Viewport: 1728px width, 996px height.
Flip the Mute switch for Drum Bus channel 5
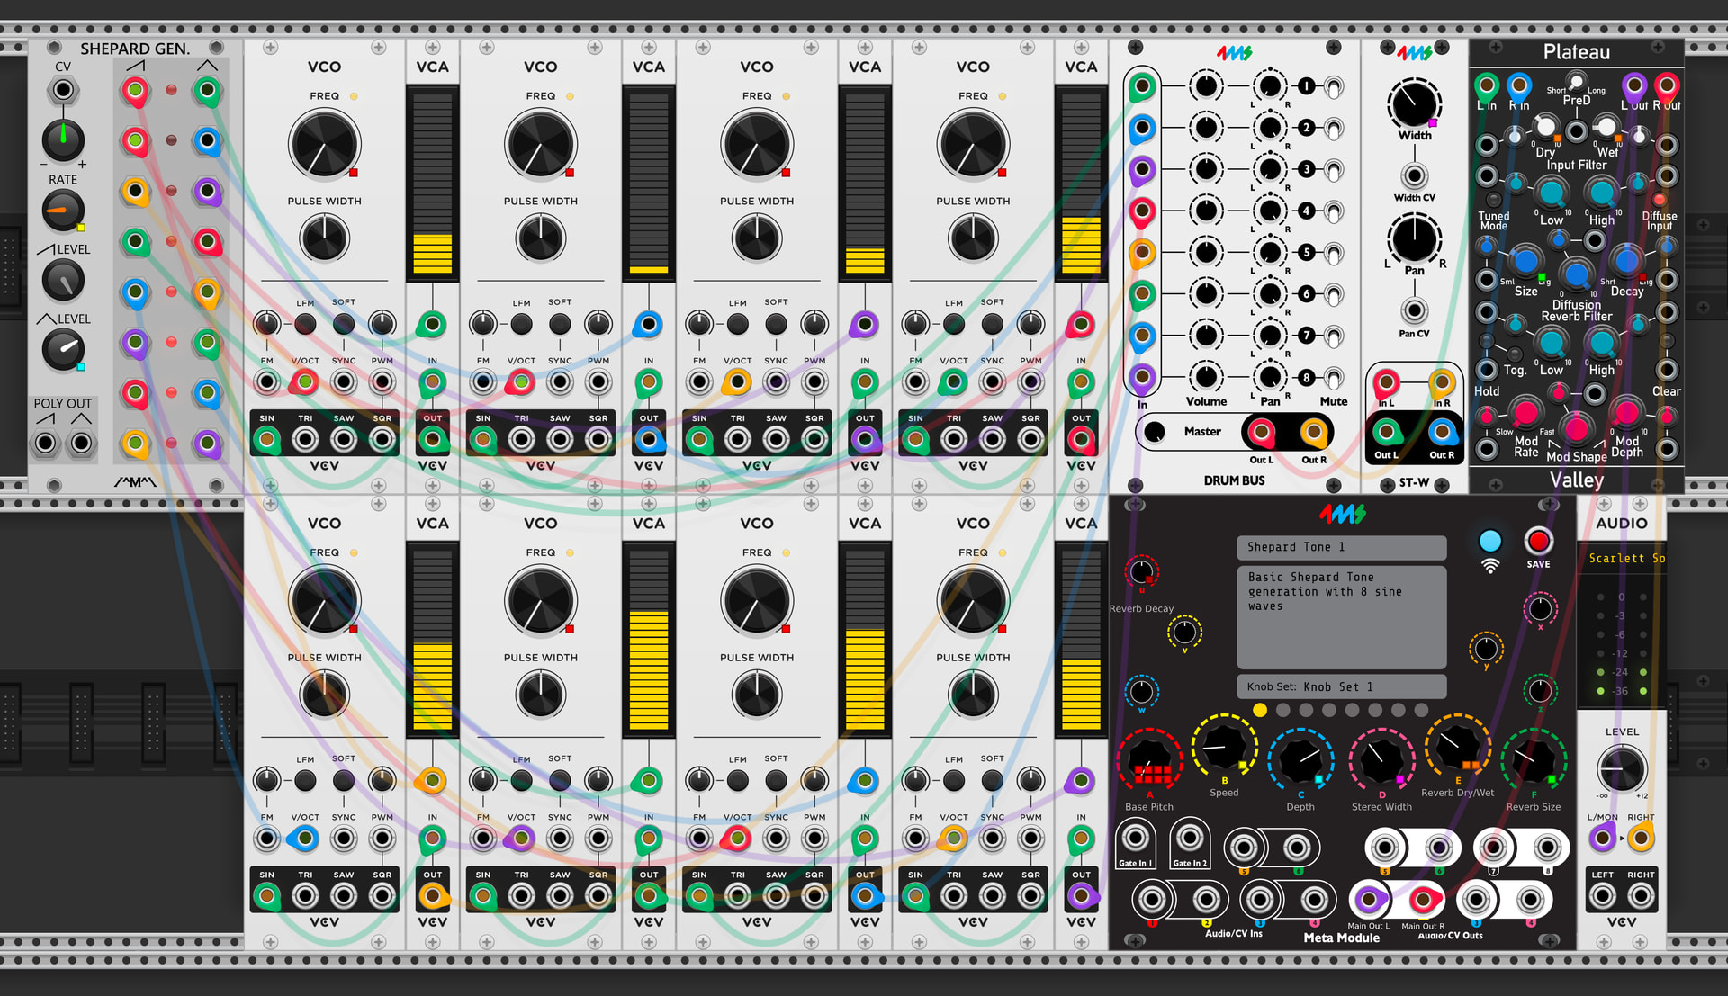click(x=1334, y=253)
